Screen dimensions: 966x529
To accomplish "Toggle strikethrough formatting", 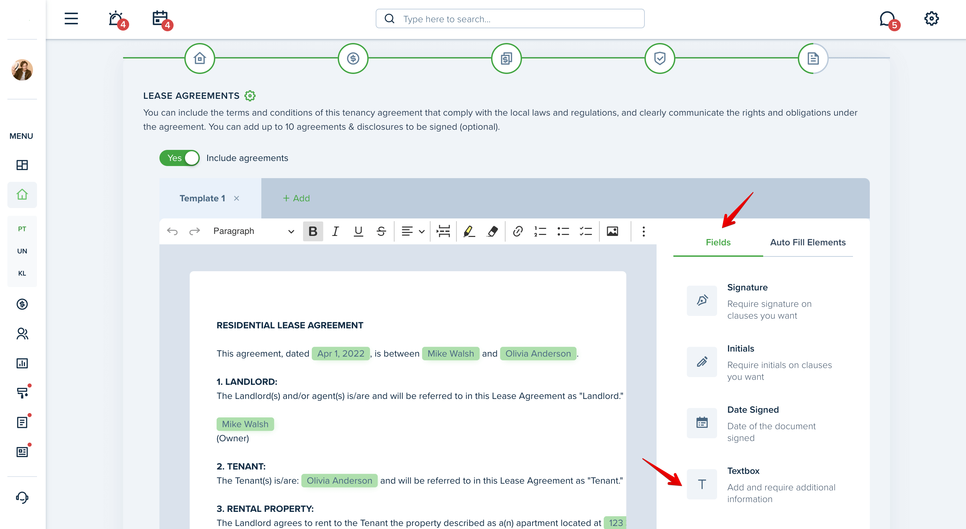I will tap(381, 231).
